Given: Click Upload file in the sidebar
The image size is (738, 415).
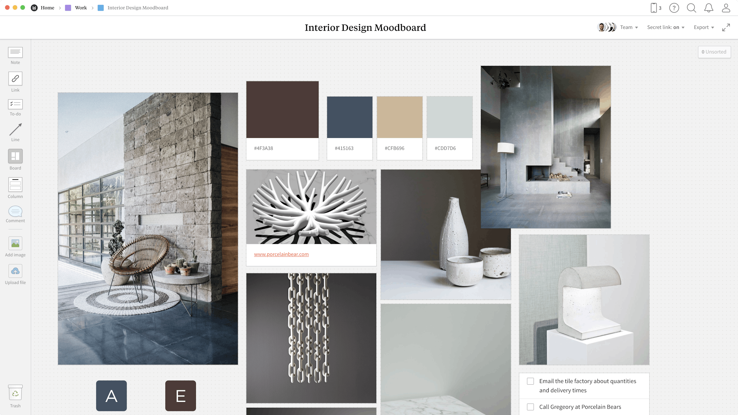Looking at the screenshot, I should (15, 274).
